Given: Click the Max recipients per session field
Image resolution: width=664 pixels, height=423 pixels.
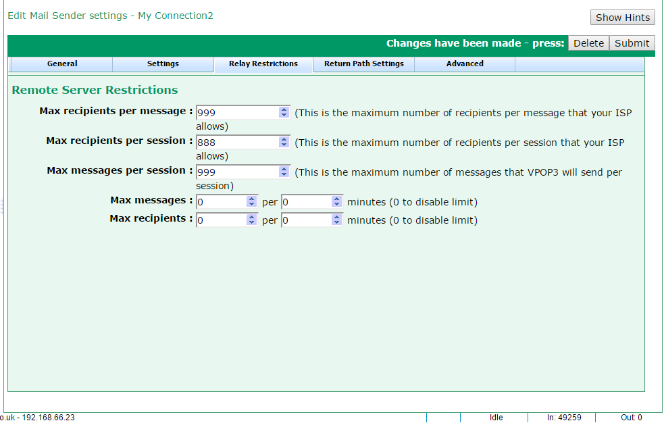Looking at the screenshot, I should (236, 143).
